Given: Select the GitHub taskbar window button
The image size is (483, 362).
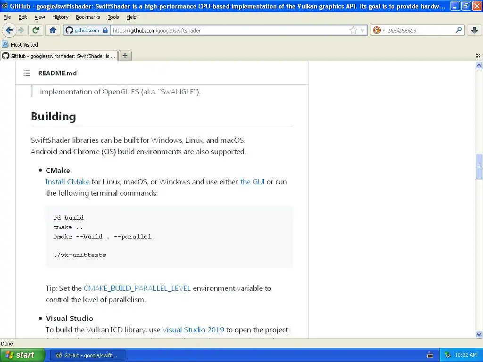Looking at the screenshot, I should [87, 355].
